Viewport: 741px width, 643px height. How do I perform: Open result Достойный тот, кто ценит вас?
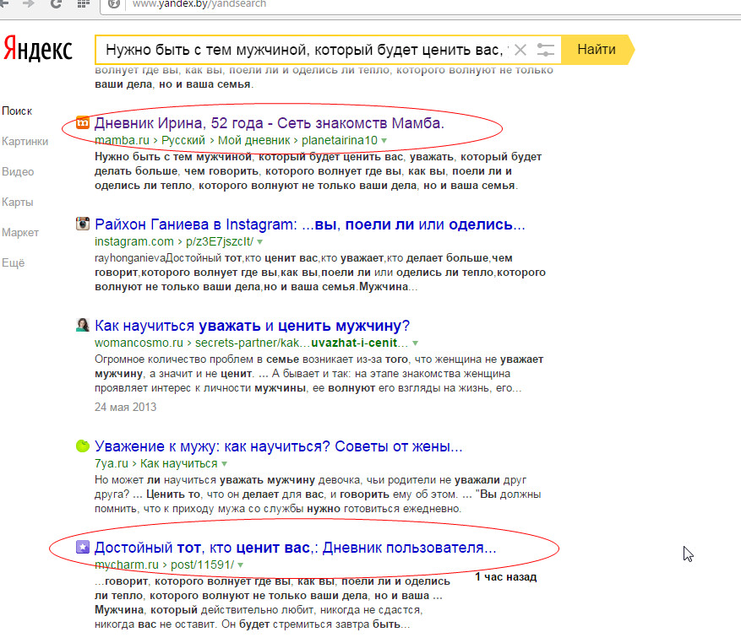296,548
